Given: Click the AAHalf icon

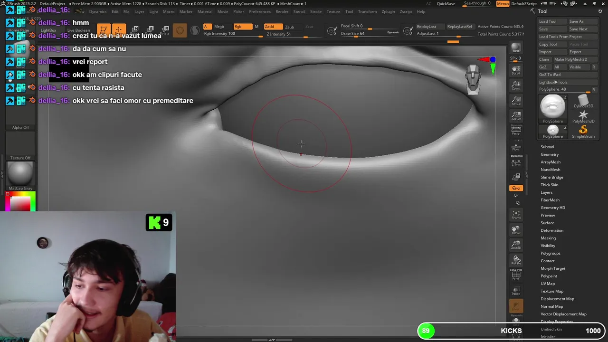Looking at the screenshot, I should [516, 116].
